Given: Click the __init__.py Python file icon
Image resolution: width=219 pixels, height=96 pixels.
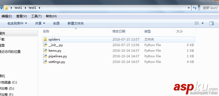Looking at the screenshot, I should (x=45, y=45).
